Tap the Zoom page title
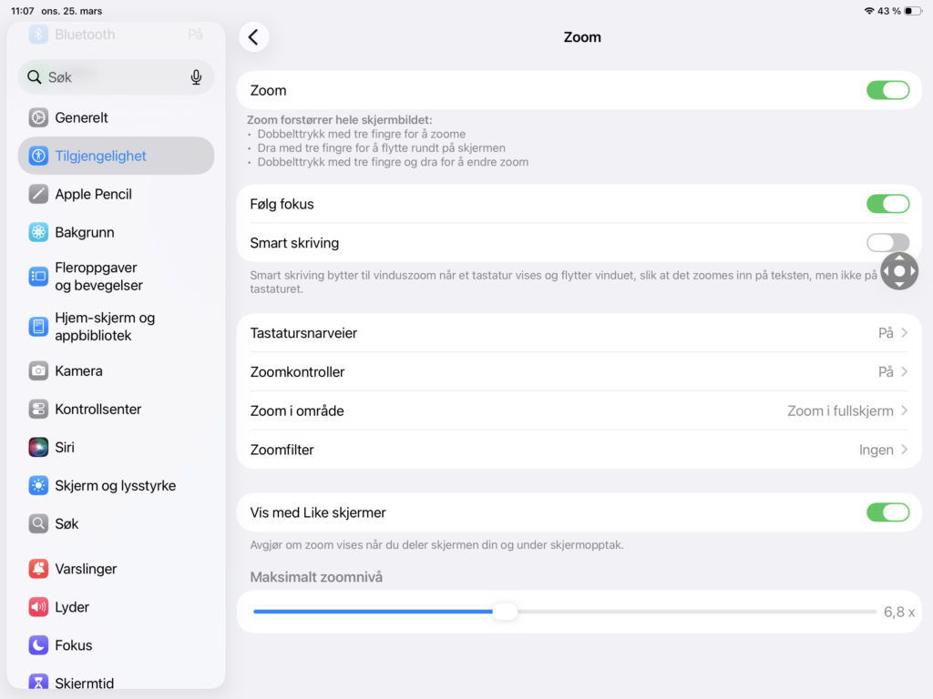 coord(582,36)
